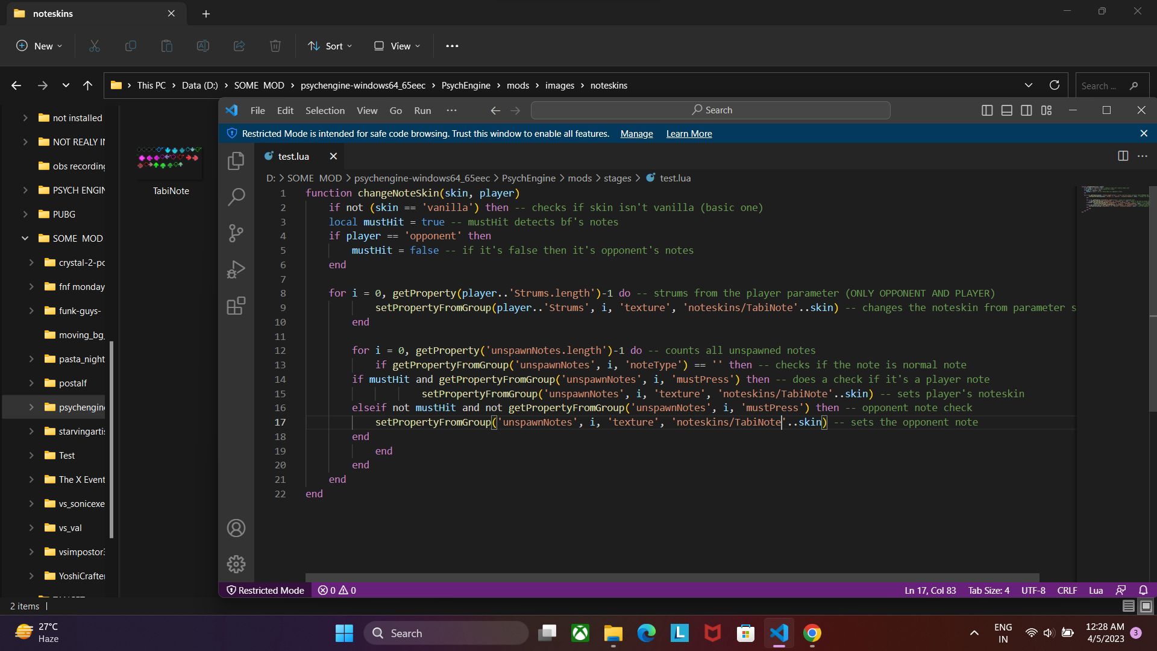This screenshot has width=1157, height=651.
Task: Open Chrome from the taskbar
Action: click(x=812, y=633)
